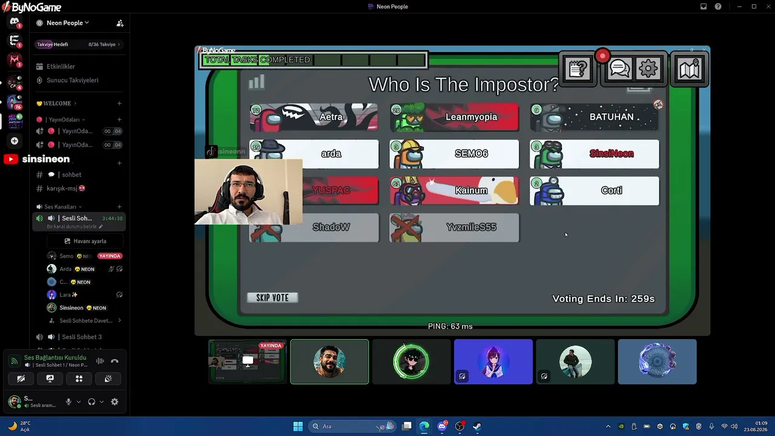Open headphone output options dropdown
This screenshot has width=775, height=436.
pos(102,402)
